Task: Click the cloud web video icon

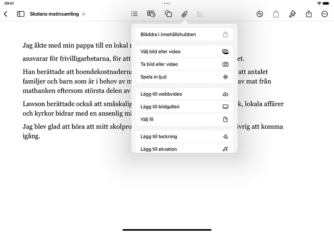Action: [226, 94]
